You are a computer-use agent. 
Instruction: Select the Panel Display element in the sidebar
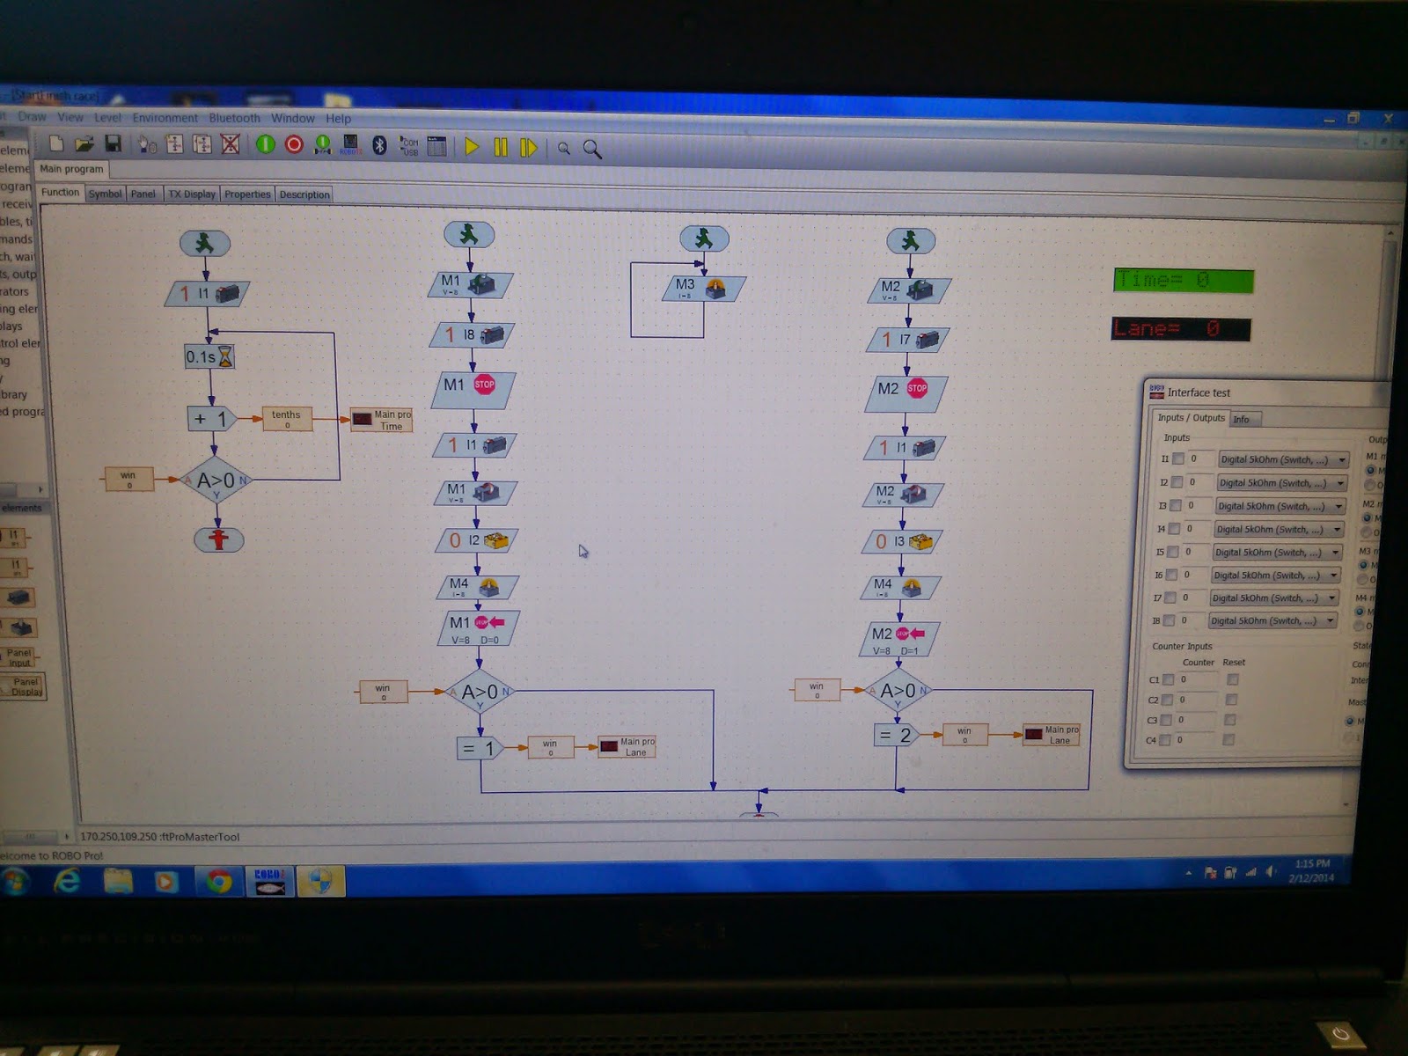(24, 686)
